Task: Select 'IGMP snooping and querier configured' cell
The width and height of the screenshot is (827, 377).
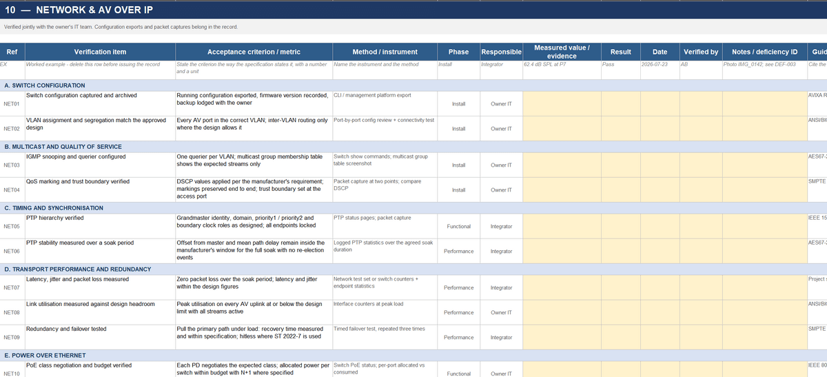Action: [x=100, y=165]
